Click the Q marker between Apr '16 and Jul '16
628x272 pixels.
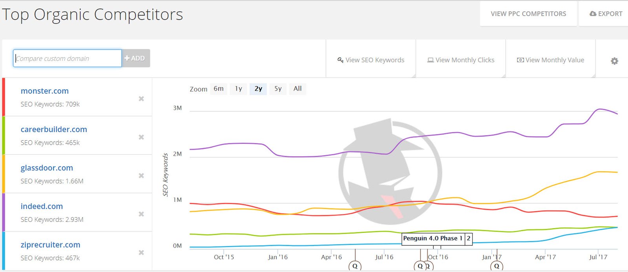point(355,266)
